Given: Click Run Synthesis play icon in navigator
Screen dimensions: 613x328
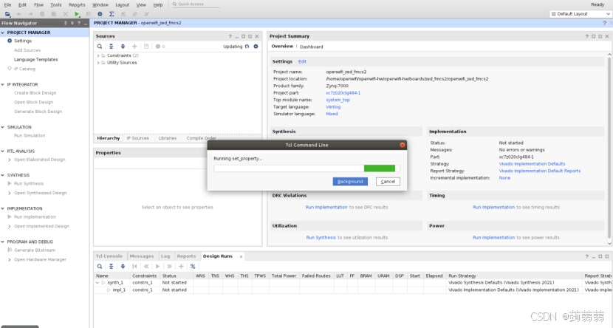Looking at the screenshot, I should (x=10, y=183).
